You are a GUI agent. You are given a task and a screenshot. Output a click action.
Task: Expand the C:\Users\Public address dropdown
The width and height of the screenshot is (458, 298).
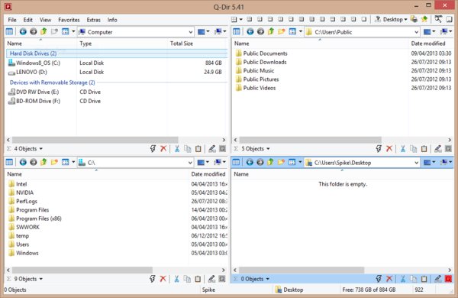click(x=417, y=32)
